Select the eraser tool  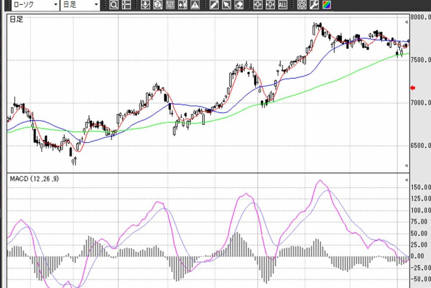coord(239,5)
